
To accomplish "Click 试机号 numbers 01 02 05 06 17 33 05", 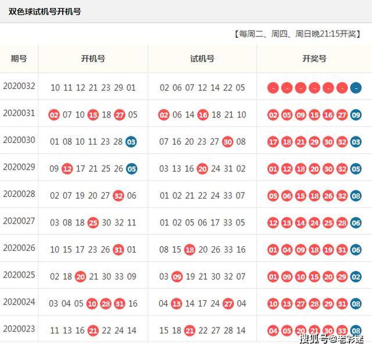I will (x=202, y=223).
